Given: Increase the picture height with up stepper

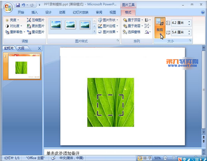Looking at the screenshot, I should coord(189,22).
